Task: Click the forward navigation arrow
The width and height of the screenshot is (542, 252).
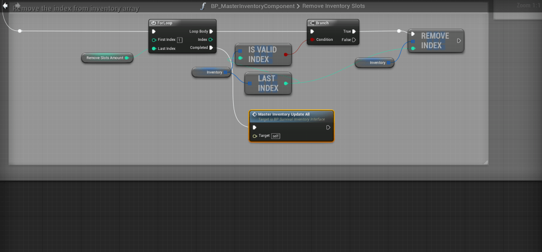Action: 17,6
